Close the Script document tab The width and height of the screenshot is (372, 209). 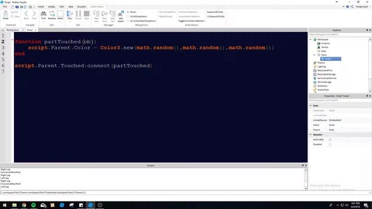pos(35,30)
